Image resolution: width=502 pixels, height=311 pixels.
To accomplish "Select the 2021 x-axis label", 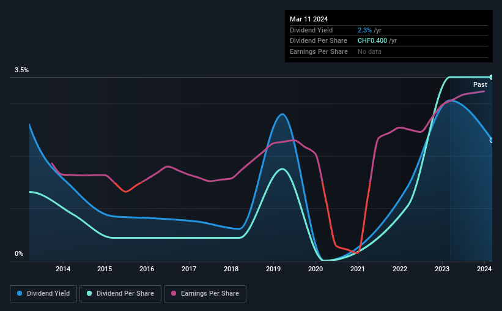I will 358,269.
